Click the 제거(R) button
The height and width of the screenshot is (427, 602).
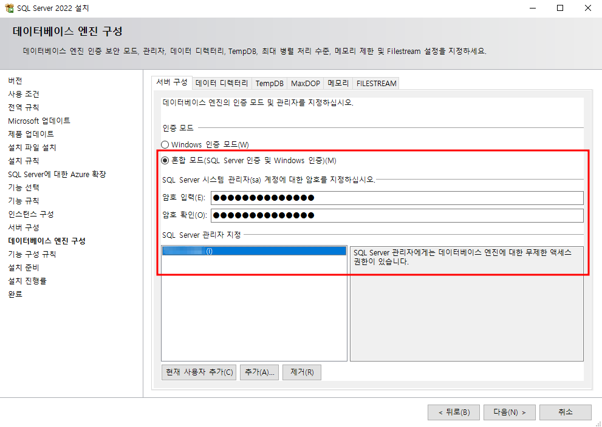pos(302,372)
